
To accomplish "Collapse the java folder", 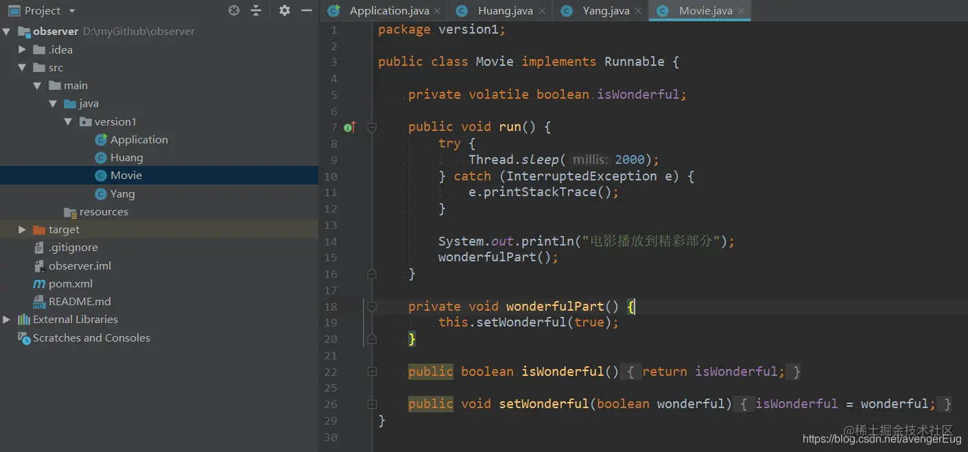I will 52,104.
